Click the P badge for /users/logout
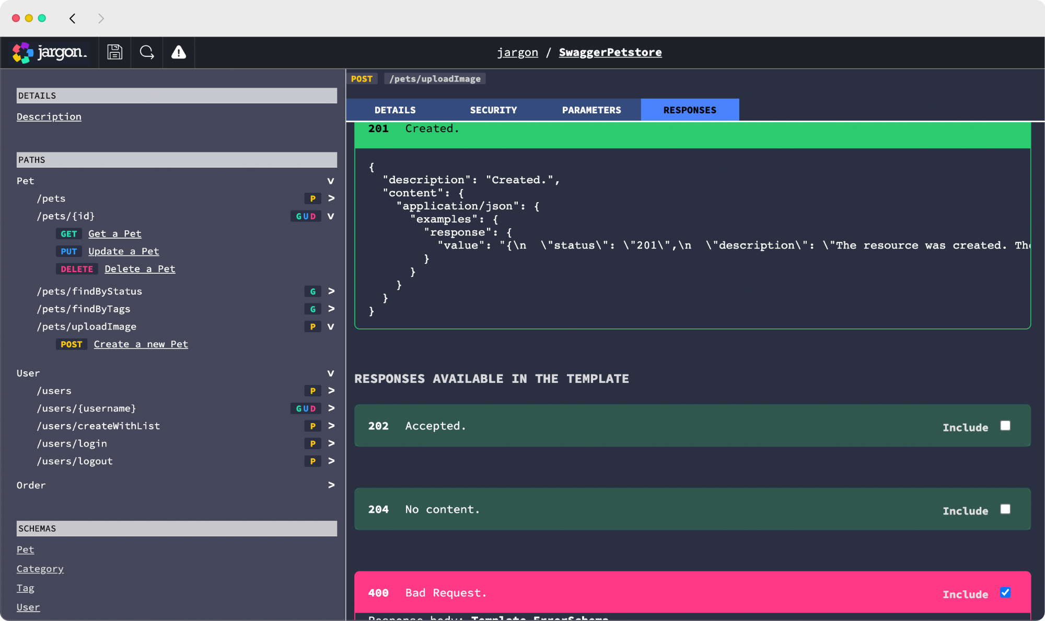1045x621 pixels. point(312,461)
